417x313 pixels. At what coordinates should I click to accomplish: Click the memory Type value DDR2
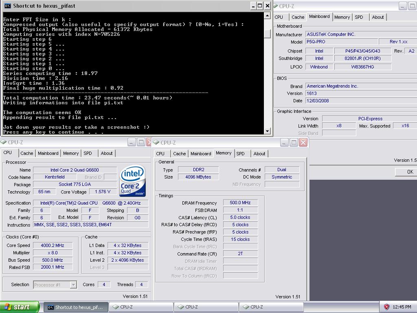tap(198, 170)
